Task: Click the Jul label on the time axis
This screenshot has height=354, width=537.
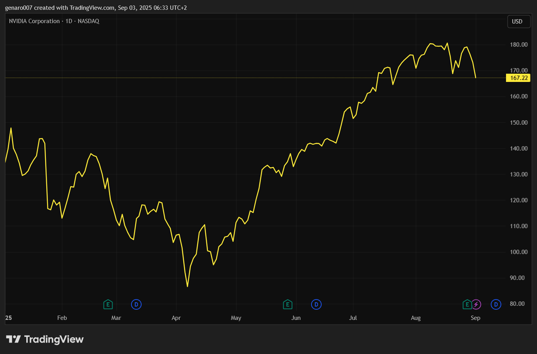Action: 353,318
